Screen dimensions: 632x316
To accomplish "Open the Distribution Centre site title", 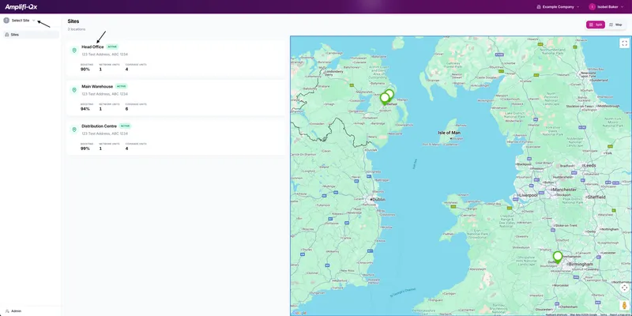I will coord(99,126).
